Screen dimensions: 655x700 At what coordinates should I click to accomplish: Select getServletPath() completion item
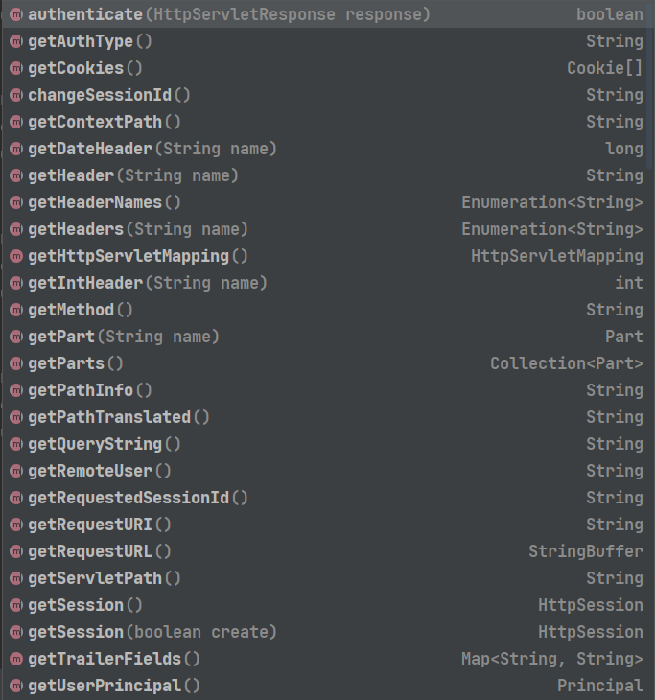coord(324,578)
